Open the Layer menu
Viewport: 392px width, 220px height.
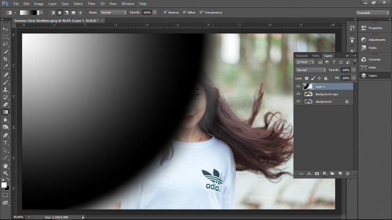click(x=52, y=4)
